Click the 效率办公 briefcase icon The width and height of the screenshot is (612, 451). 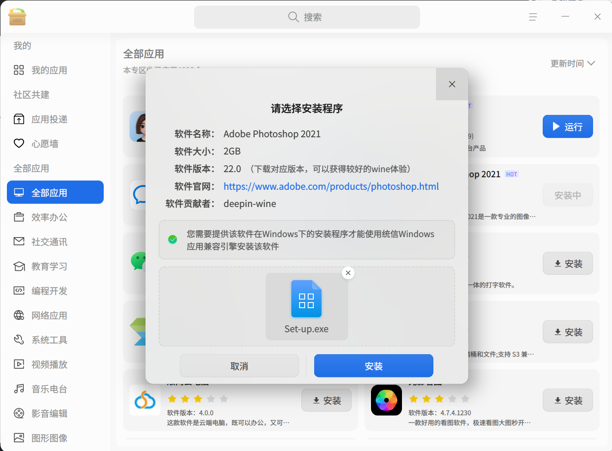(19, 217)
